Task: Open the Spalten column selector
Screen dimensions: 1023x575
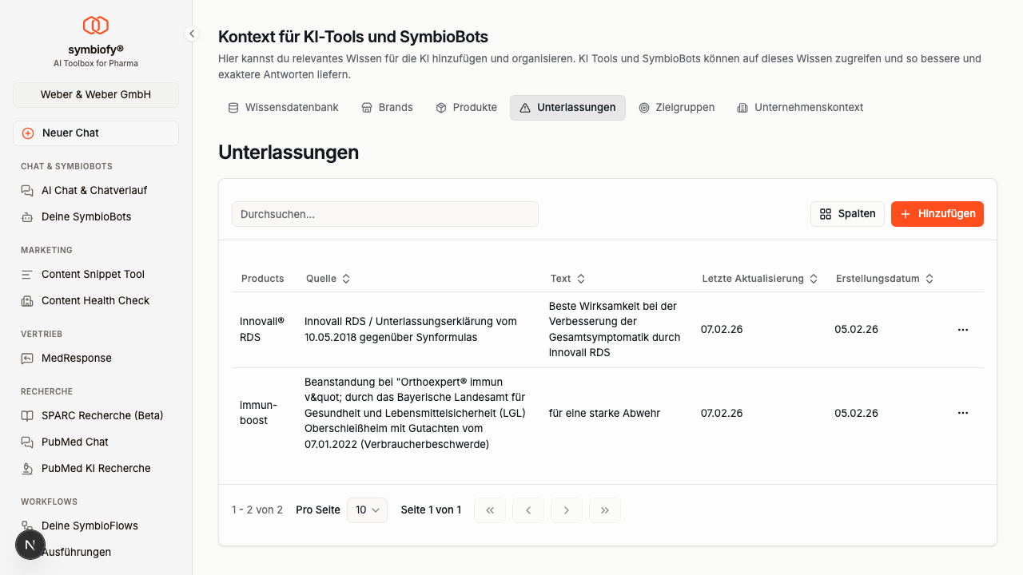Action: 847,213
